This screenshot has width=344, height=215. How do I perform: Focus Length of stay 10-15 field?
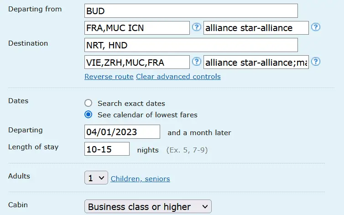[107, 149]
